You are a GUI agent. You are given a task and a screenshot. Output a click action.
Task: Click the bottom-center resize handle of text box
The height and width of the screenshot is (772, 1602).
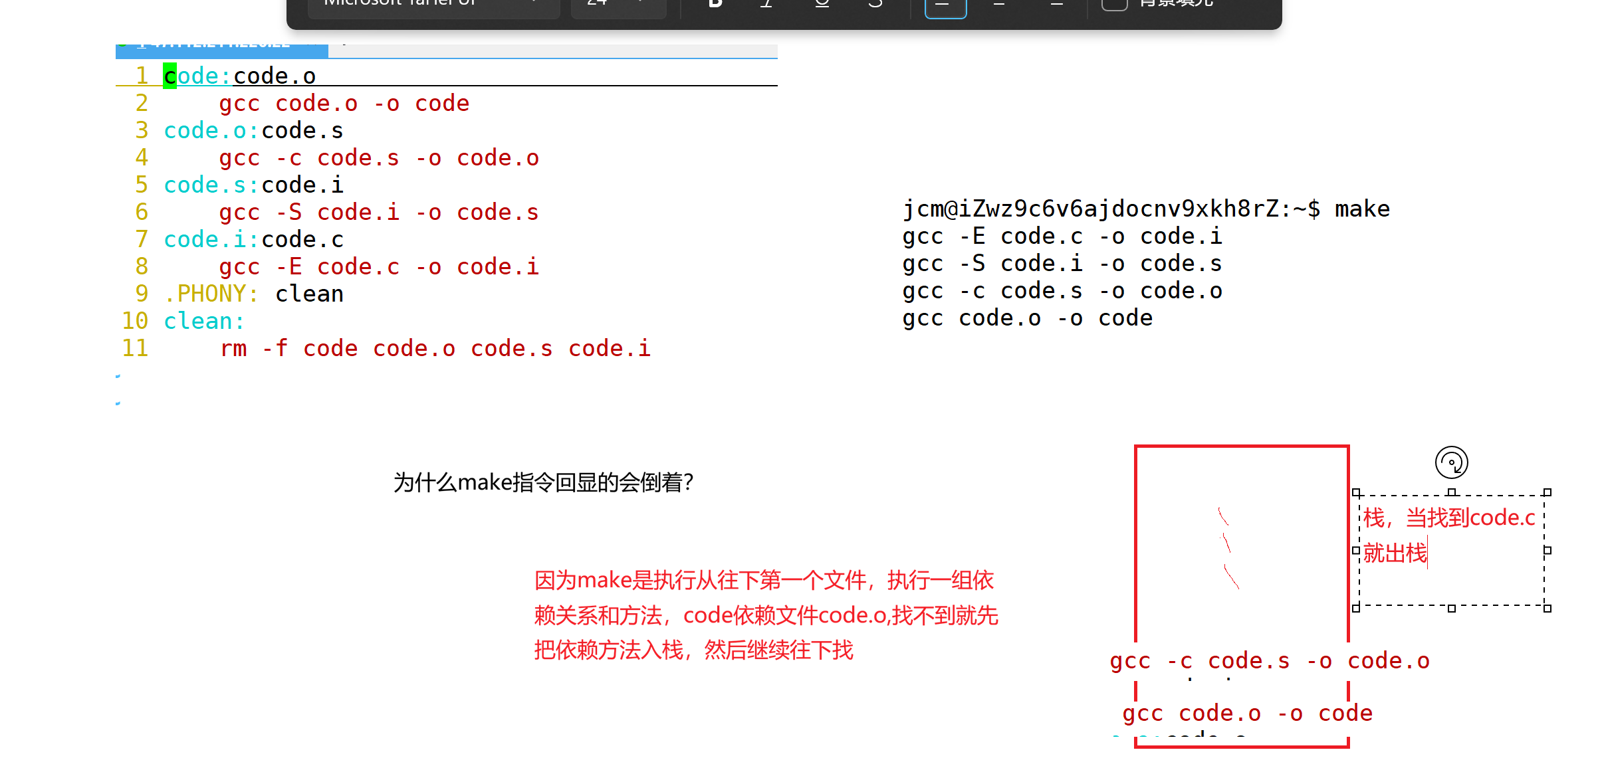point(1451,608)
